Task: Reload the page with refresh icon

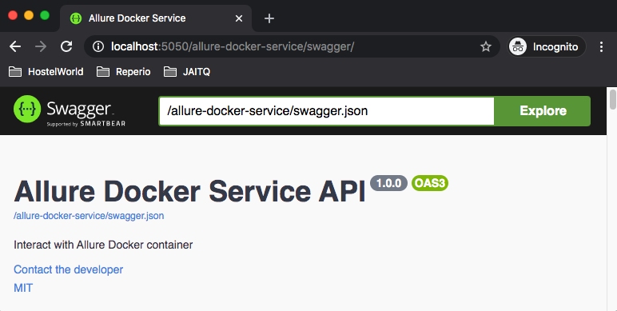Action: [x=66, y=46]
